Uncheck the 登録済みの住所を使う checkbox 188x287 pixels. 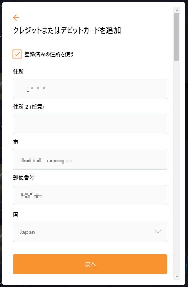17,54
